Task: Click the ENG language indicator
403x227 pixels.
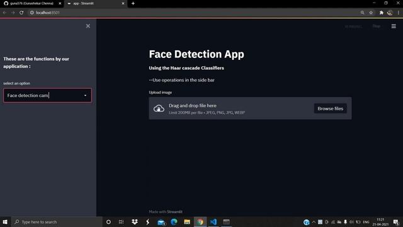Action: tap(366, 222)
